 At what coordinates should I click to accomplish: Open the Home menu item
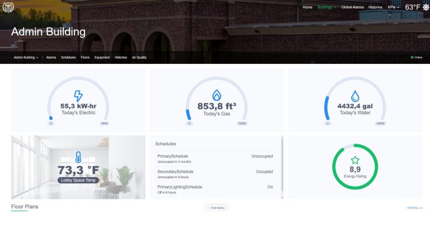coord(307,7)
